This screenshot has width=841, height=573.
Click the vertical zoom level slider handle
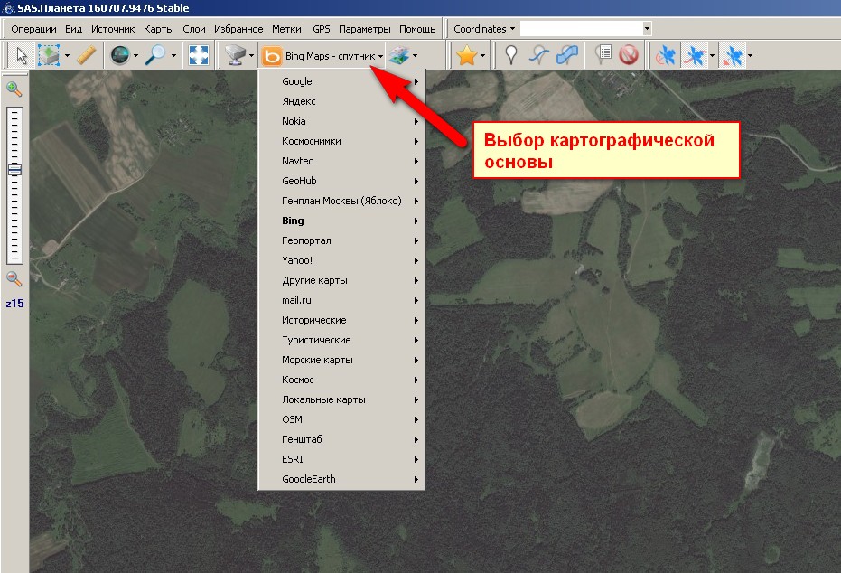[x=14, y=170]
